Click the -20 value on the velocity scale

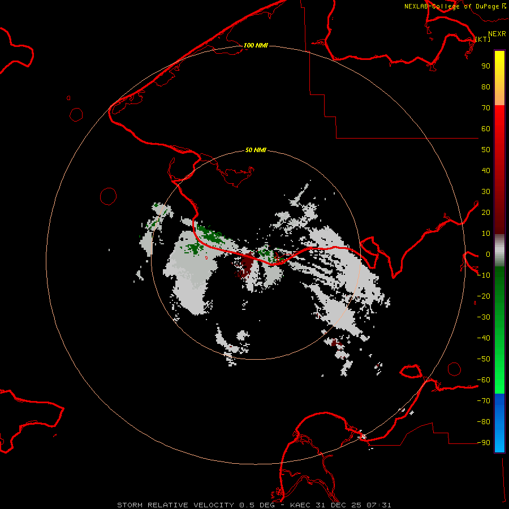[x=484, y=296]
